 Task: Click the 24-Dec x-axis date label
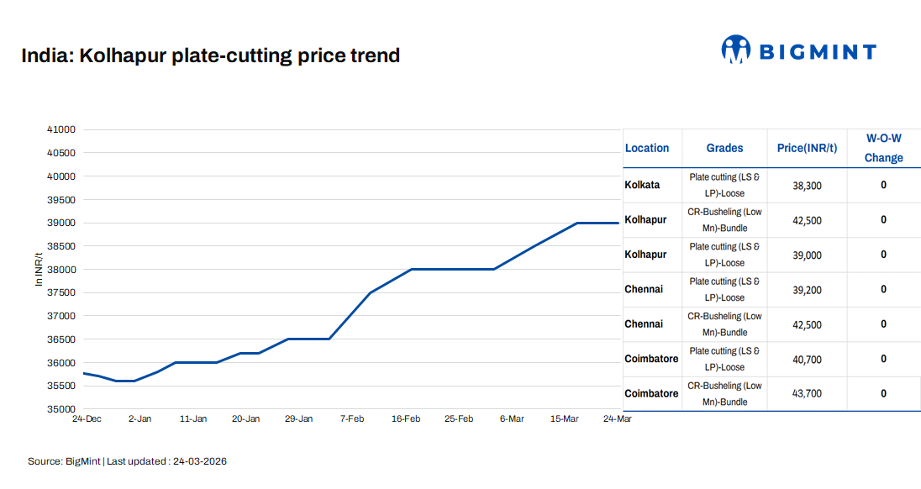pyautogui.click(x=87, y=418)
